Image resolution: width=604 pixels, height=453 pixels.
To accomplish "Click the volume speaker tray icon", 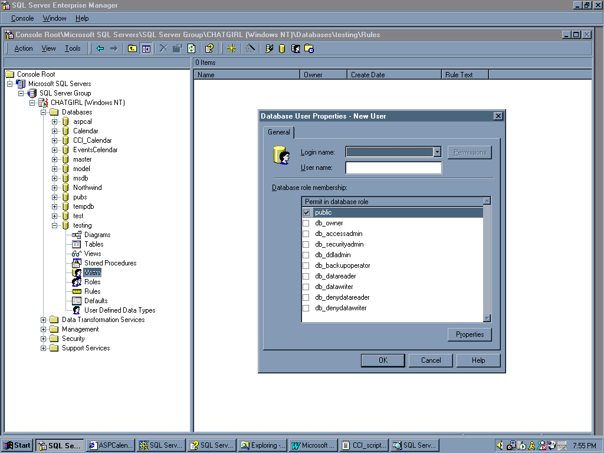I will (500, 445).
